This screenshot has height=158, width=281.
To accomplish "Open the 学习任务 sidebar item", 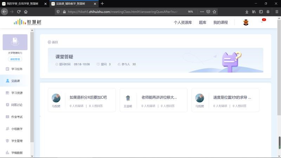I will pyautogui.click(x=17, y=69).
